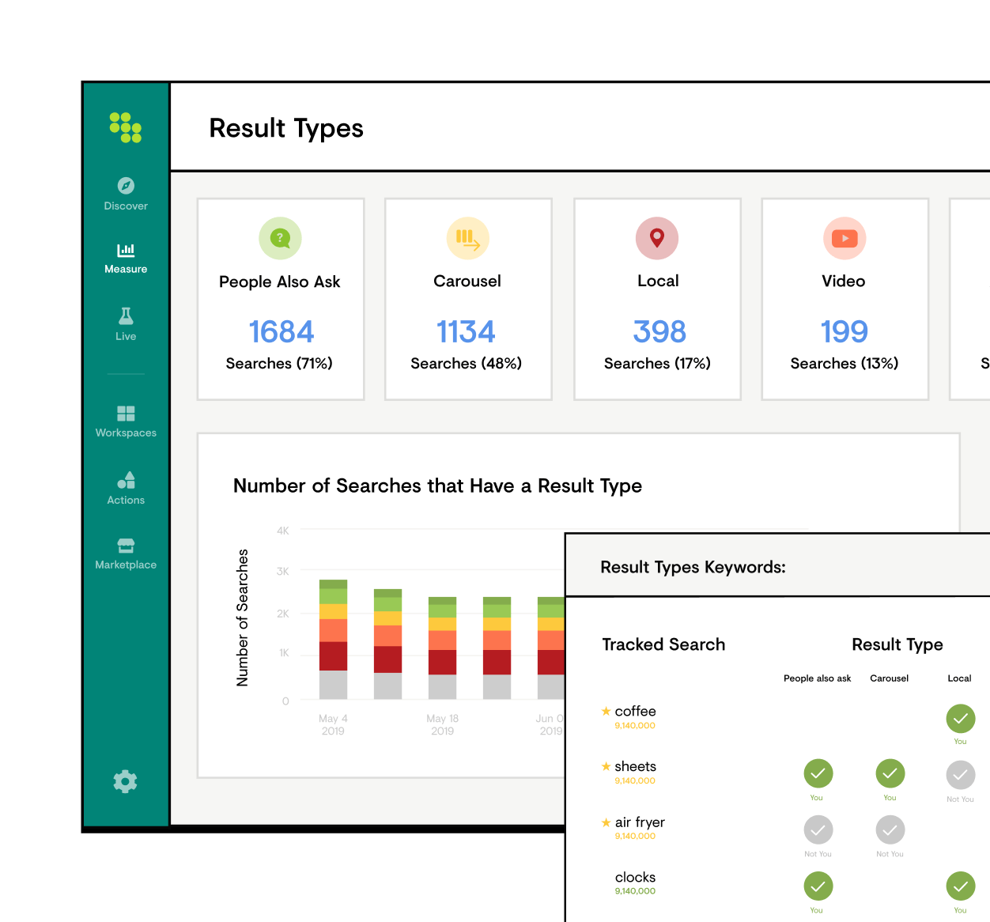
Task: Click the Searches (48%) text
Action: click(467, 364)
